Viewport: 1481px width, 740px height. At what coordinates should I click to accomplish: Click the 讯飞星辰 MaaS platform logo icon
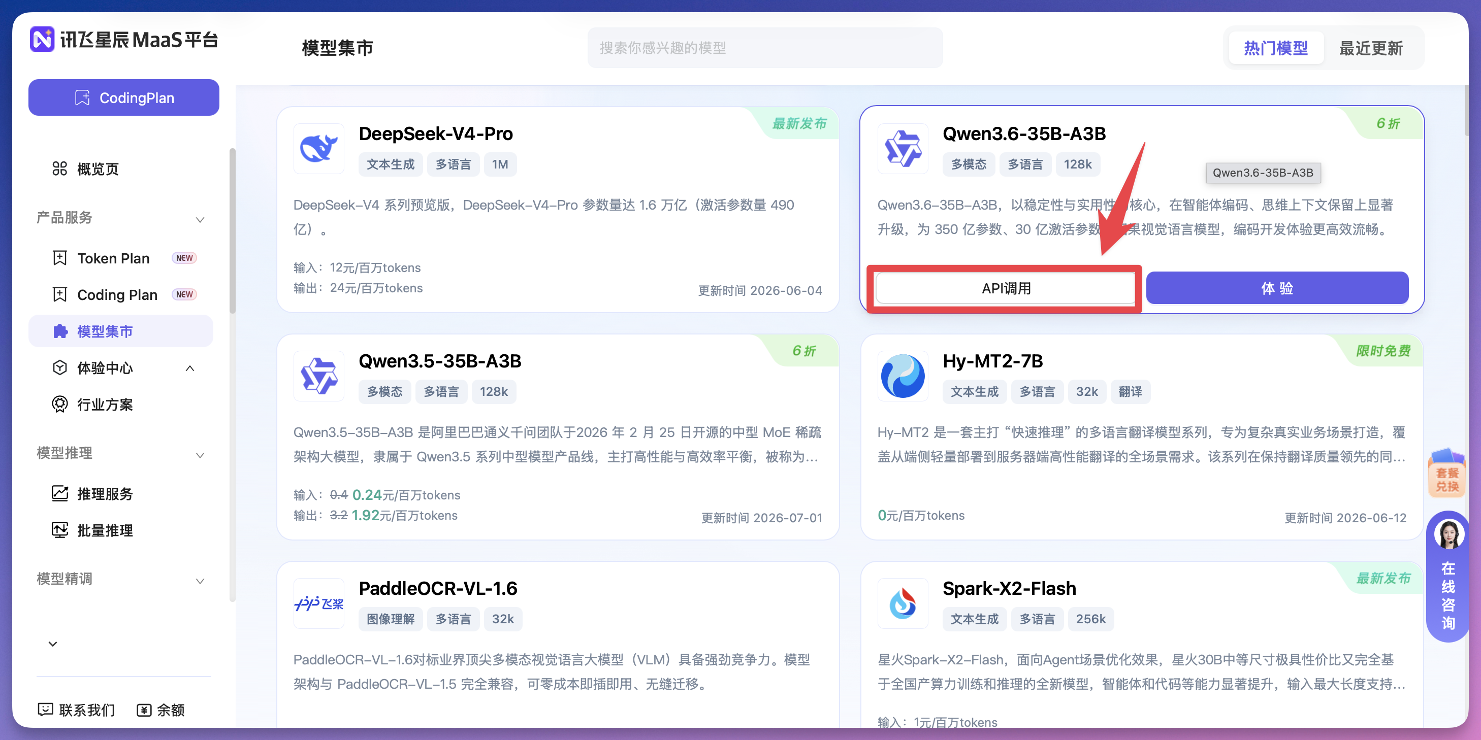[x=42, y=39]
